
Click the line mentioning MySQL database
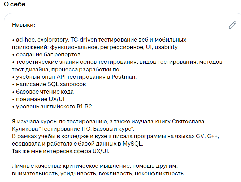click(x=78, y=144)
